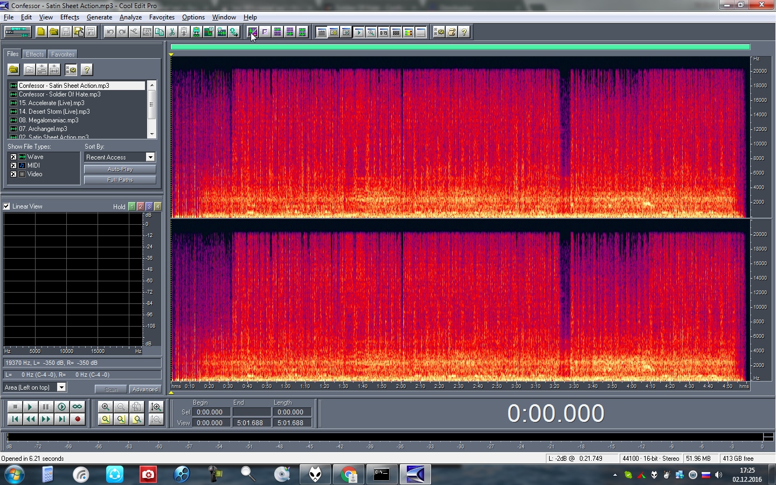Uncheck the Linear View checkbox
Viewport: 776px width, 485px height.
[6, 206]
